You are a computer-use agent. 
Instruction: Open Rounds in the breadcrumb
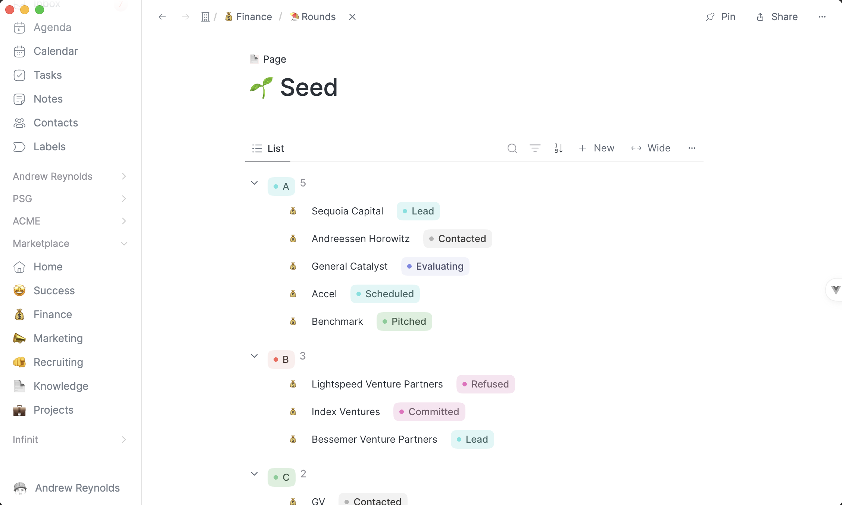313,17
